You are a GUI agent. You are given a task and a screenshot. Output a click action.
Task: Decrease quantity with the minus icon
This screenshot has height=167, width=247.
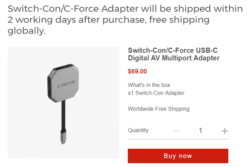[177, 131]
